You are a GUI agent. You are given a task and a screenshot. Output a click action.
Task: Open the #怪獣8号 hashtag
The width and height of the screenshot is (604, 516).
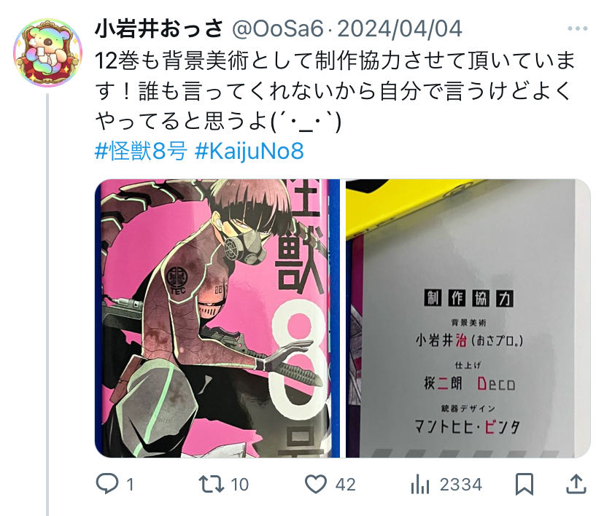pyautogui.click(x=141, y=151)
